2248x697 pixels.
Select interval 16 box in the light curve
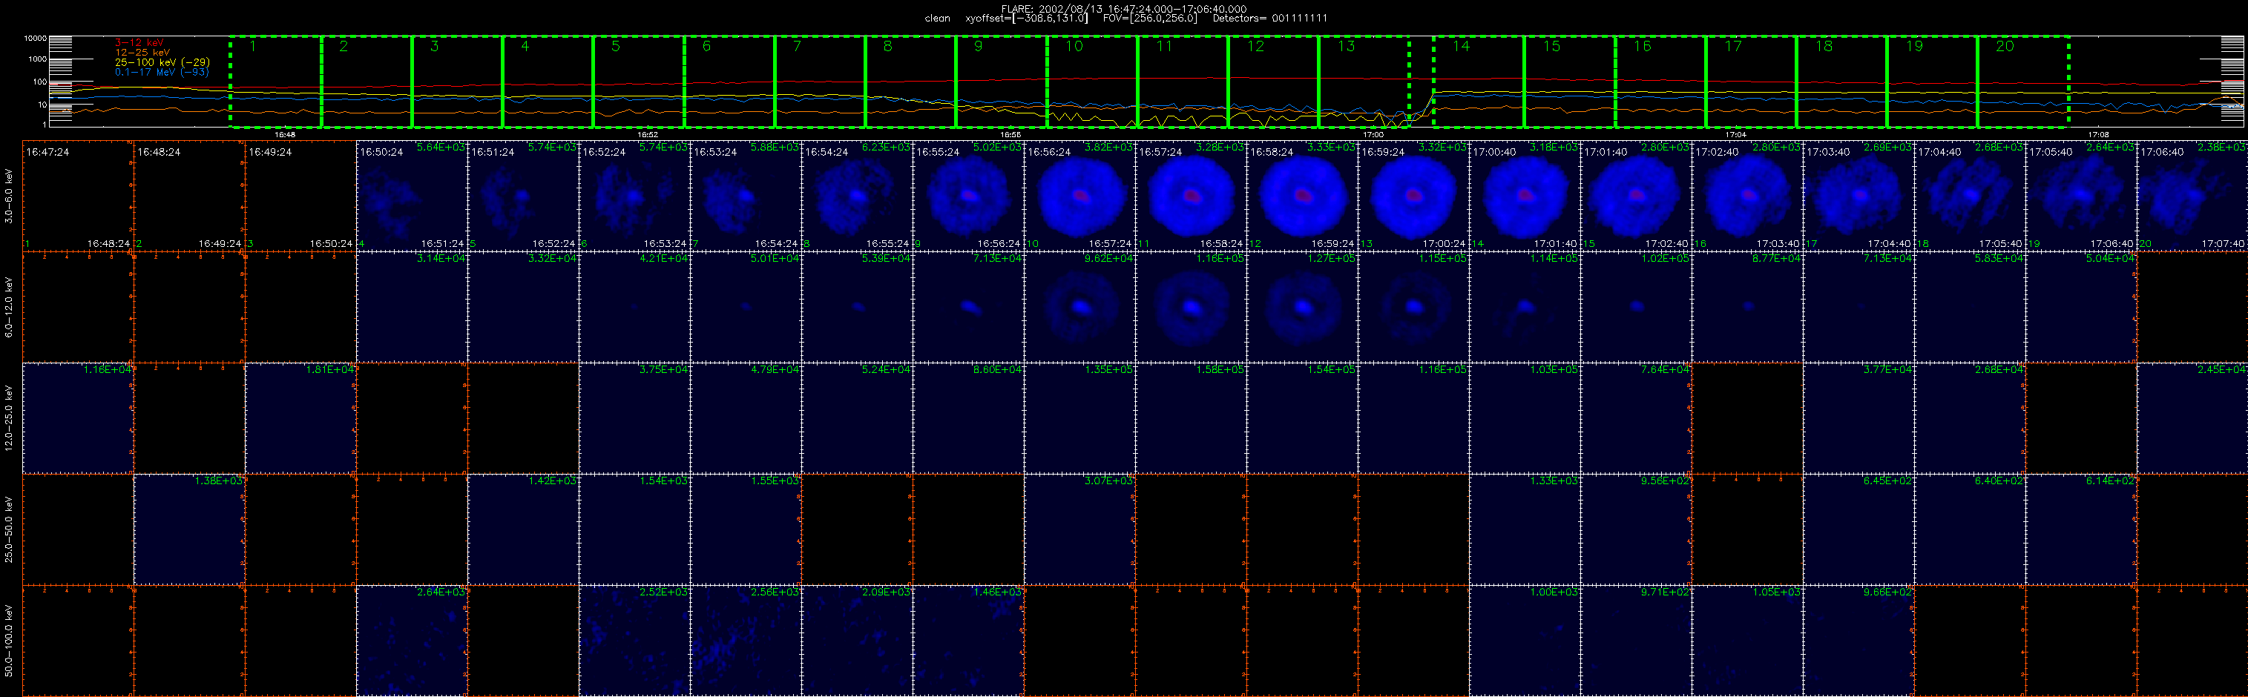tap(1660, 82)
